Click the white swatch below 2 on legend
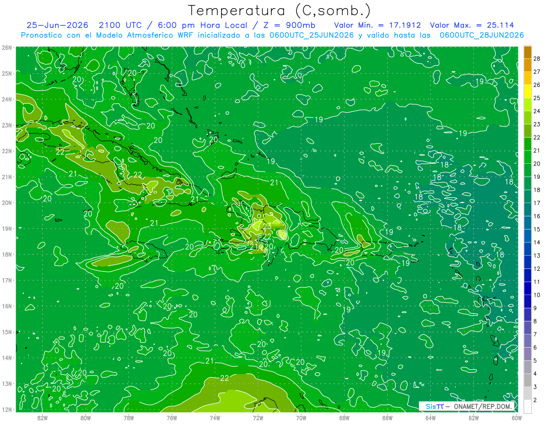This screenshot has height=424, width=549. click(x=527, y=406)
